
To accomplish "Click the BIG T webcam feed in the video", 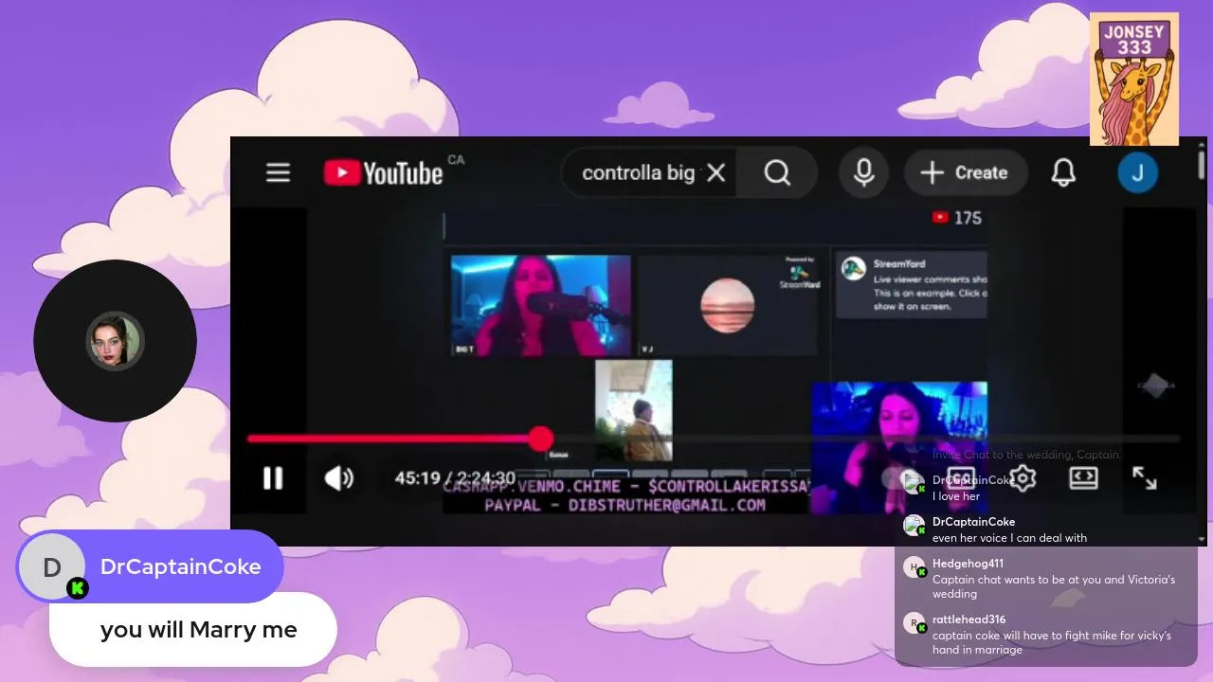I will pos(540,305).
